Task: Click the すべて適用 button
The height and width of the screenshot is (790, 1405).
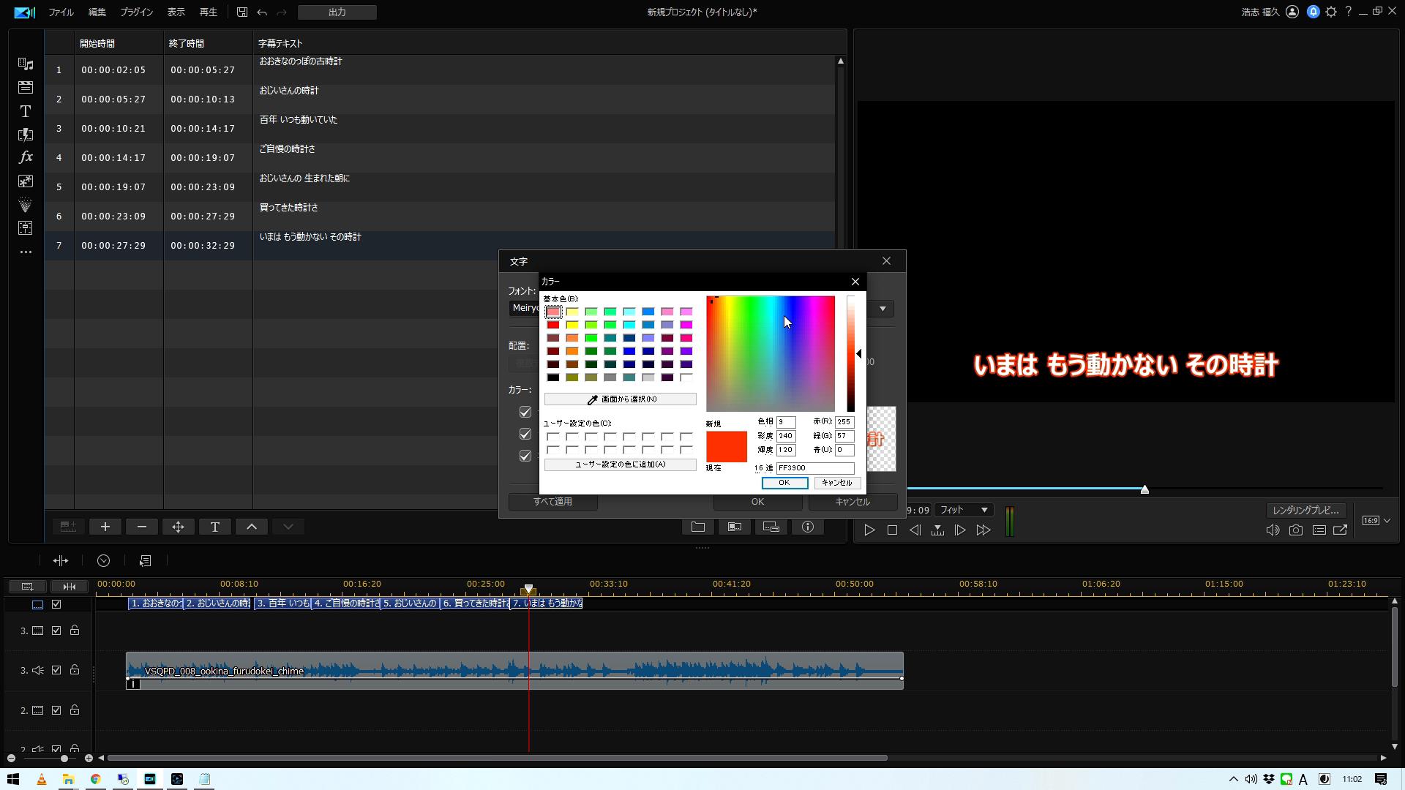Action: click(552, 502)
